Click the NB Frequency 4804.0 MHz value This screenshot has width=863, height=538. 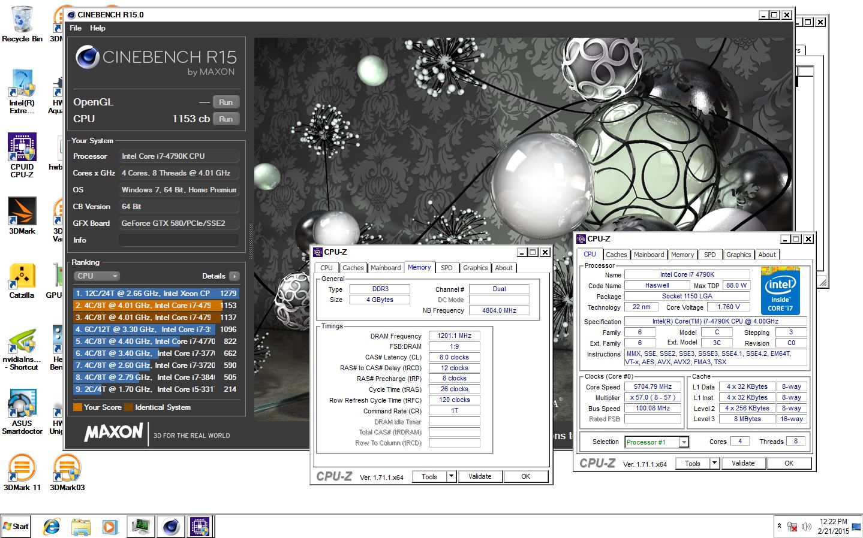499,310
